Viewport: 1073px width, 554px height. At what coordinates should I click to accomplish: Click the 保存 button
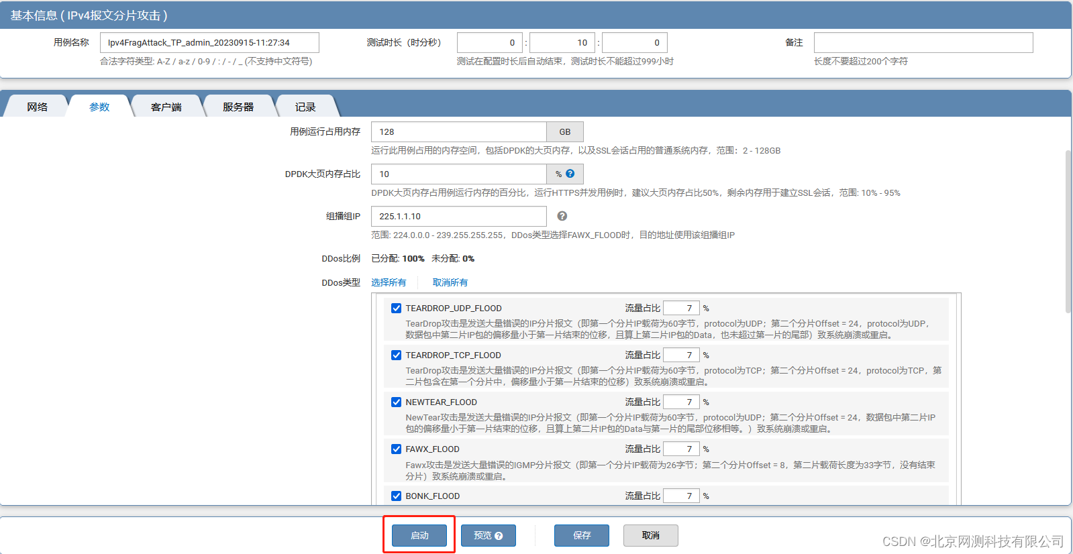(x=582, y=535)
